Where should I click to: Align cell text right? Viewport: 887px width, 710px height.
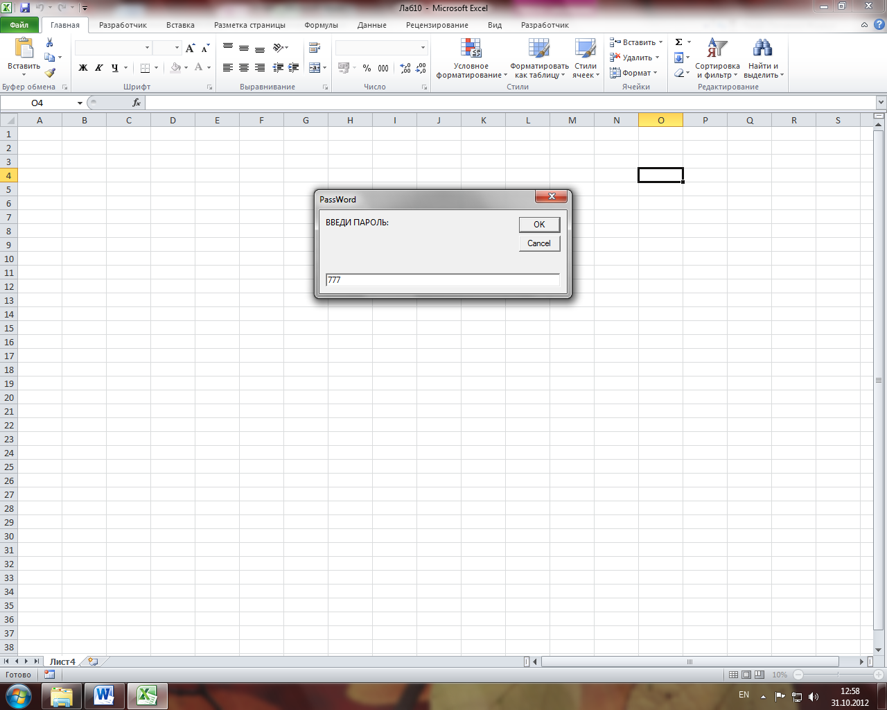[260, 68]
